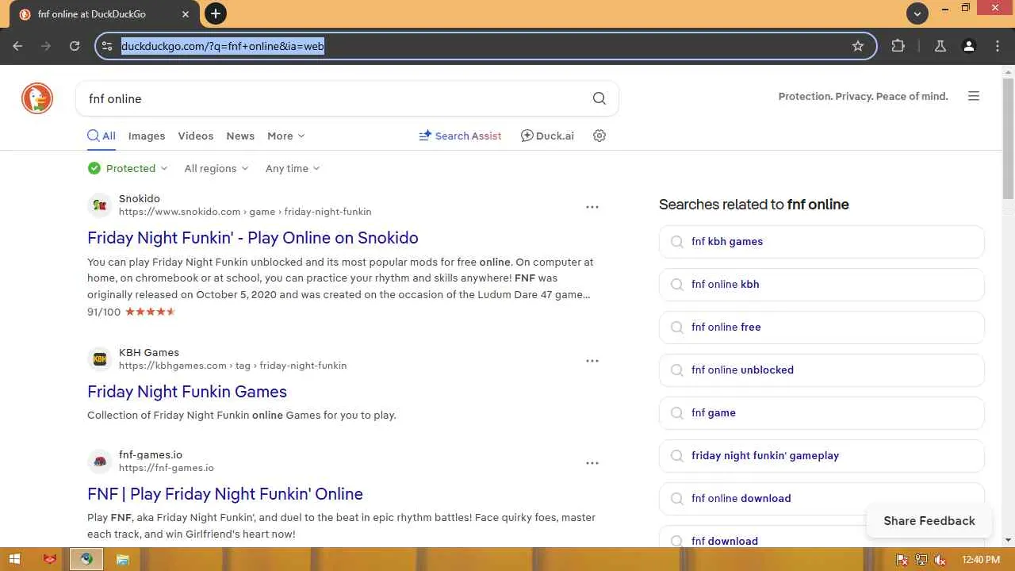This screenshot has width=1015, height=571.
Task: Click the search magnifier in the search box
Action: 599,98
